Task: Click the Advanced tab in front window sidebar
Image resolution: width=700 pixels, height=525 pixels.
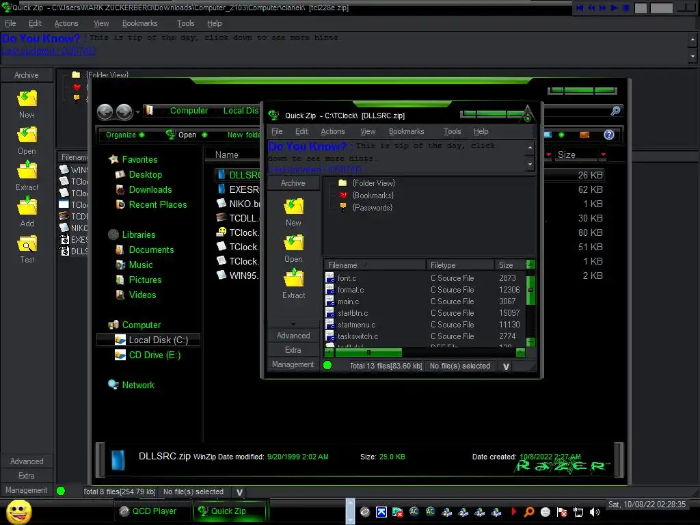Action: coord(293,335)
